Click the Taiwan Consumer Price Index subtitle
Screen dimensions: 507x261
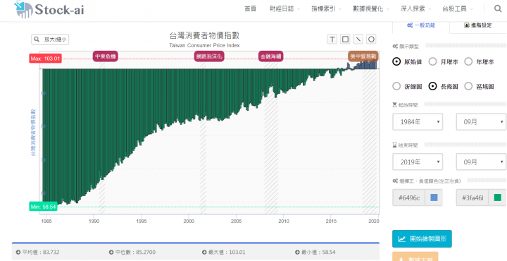click(204, 46)
